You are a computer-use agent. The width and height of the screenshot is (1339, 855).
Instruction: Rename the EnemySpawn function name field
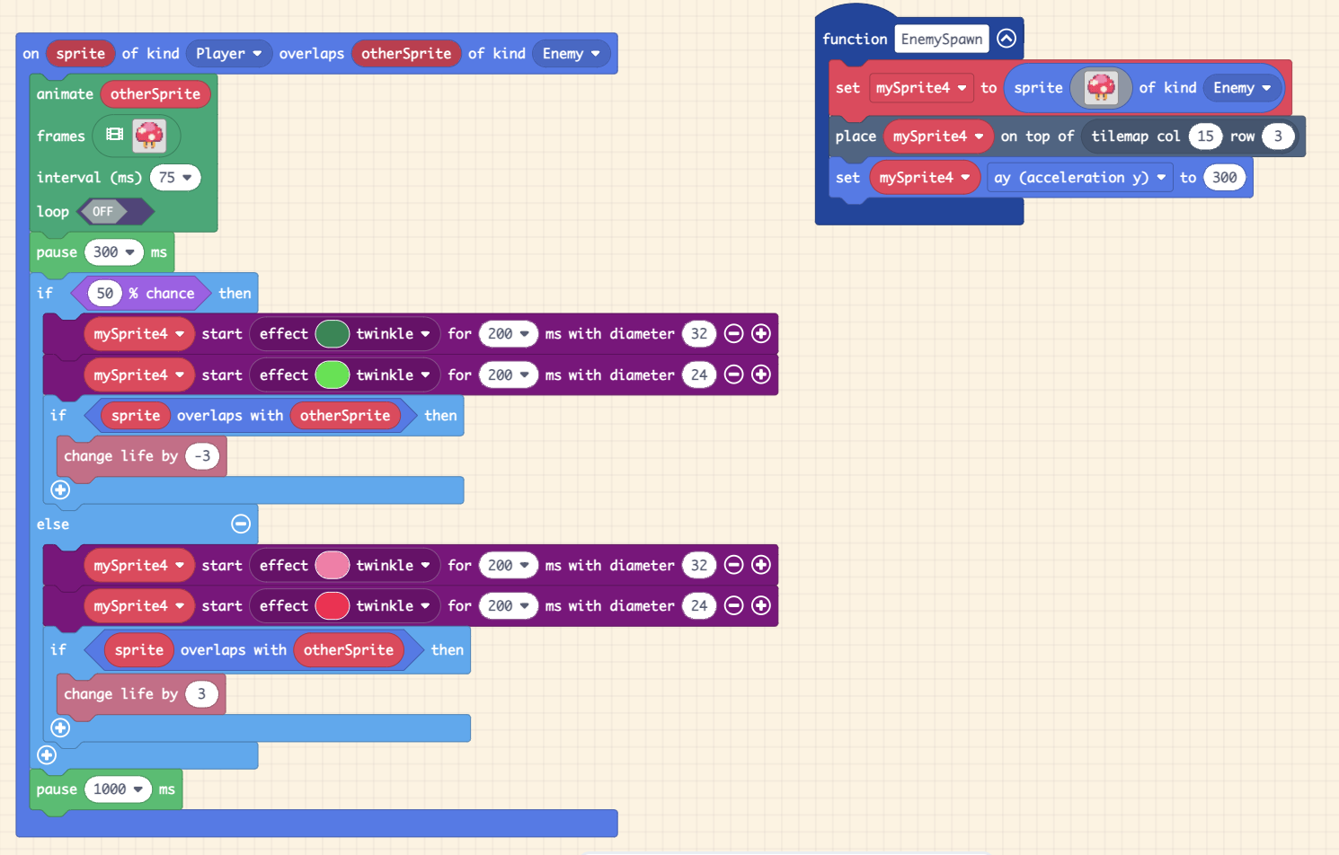point(942,39)
